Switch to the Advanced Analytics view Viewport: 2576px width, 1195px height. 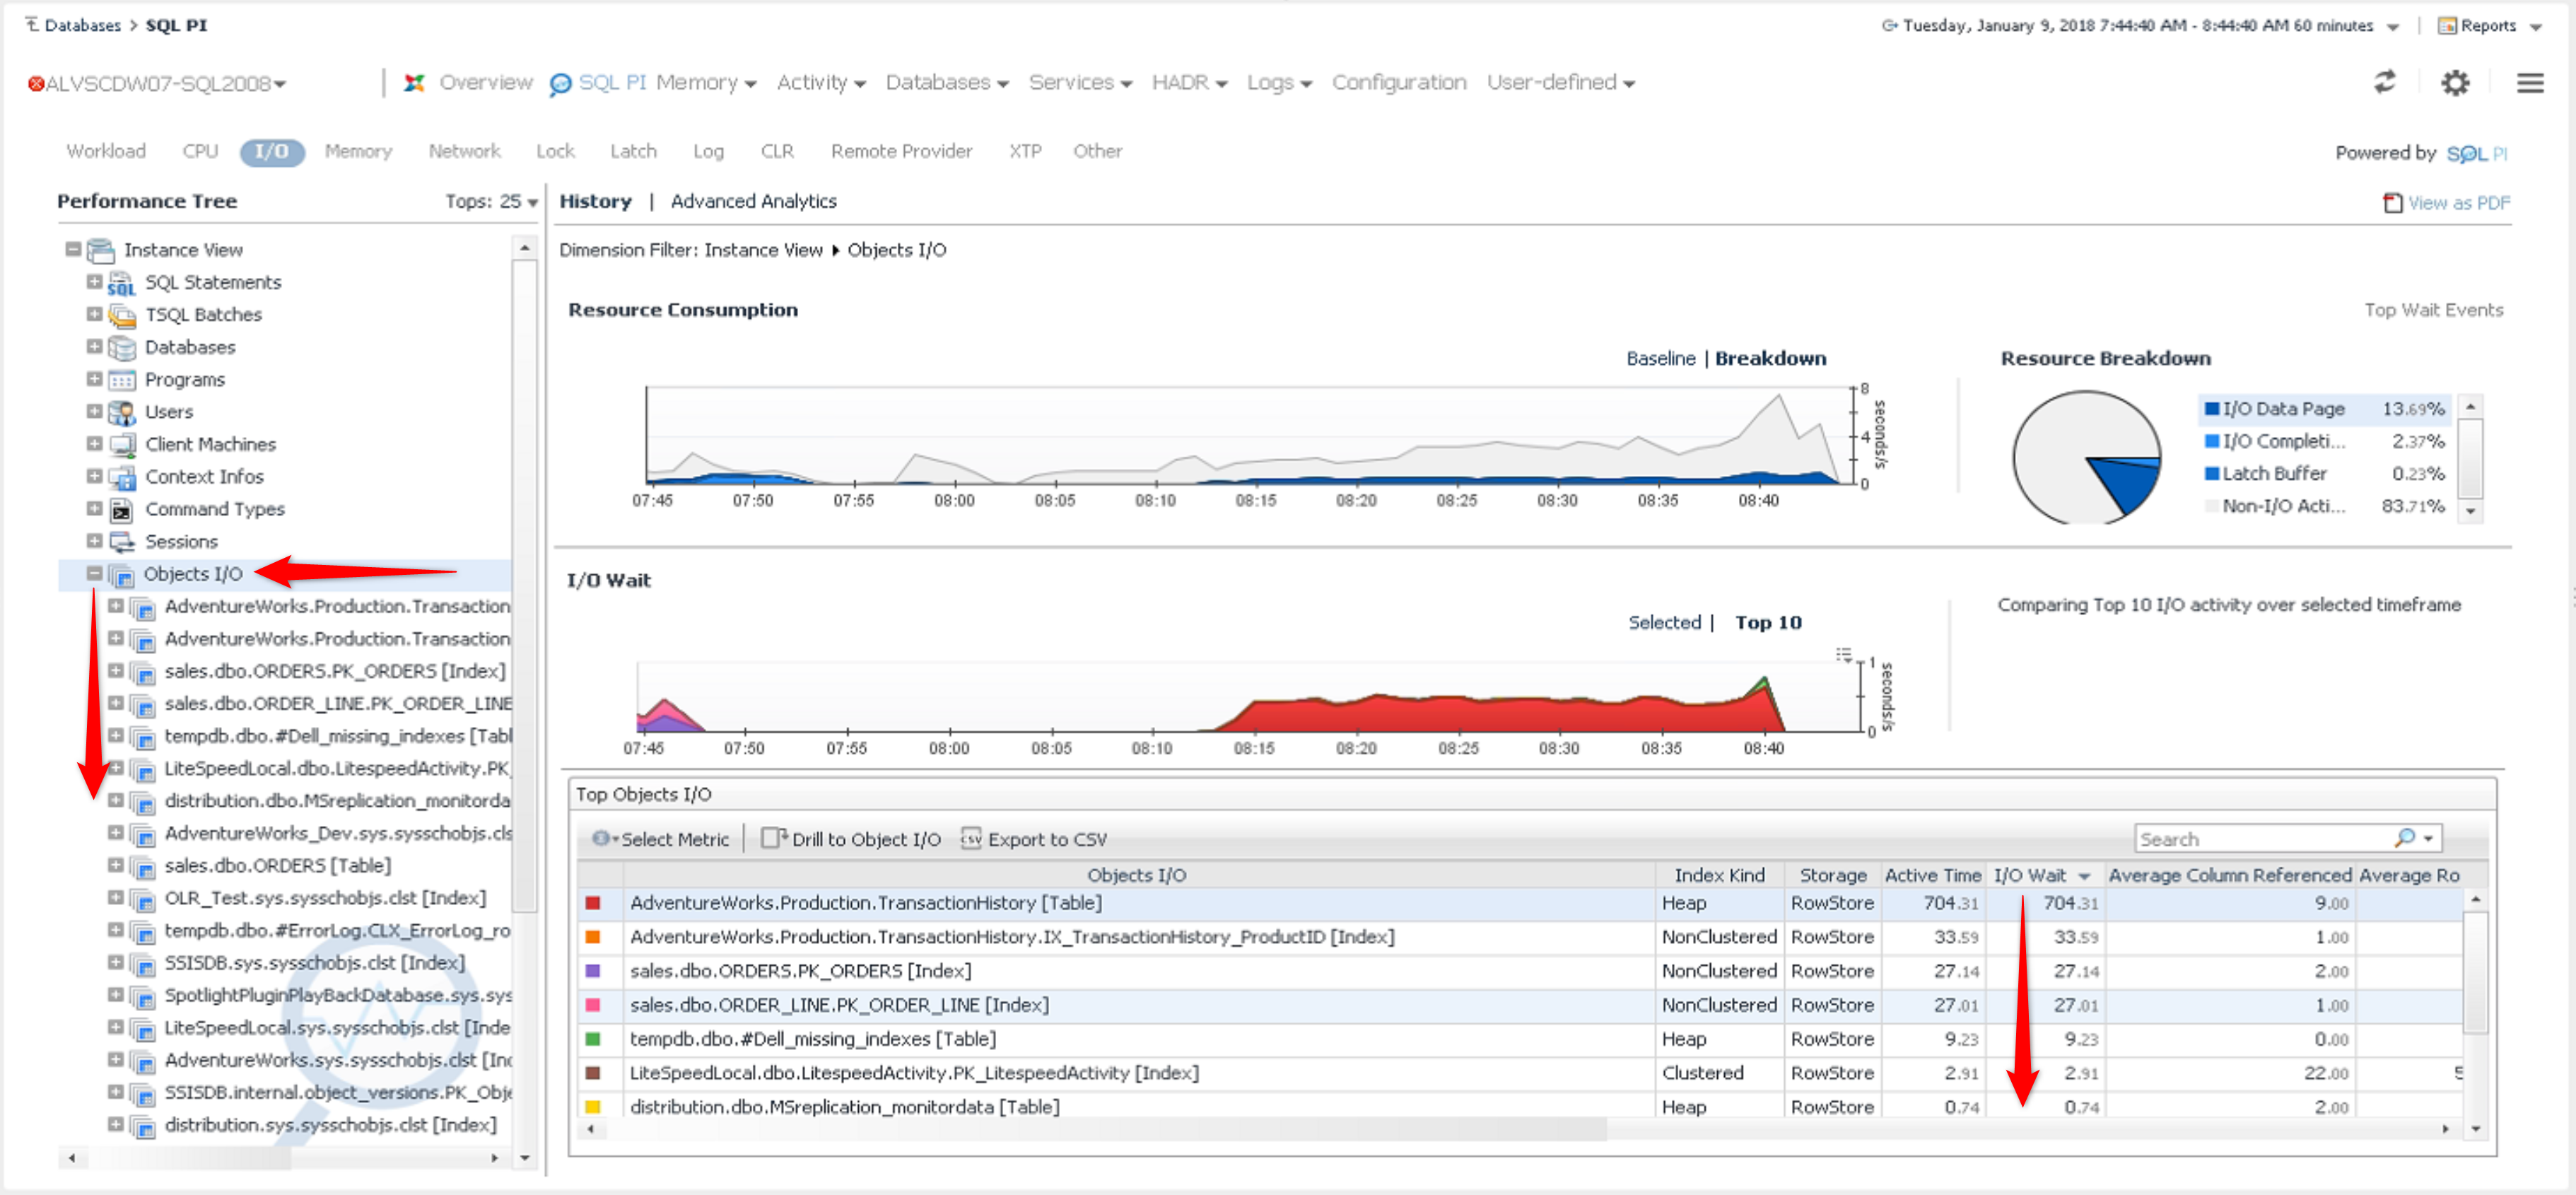(x=753, y=201)
